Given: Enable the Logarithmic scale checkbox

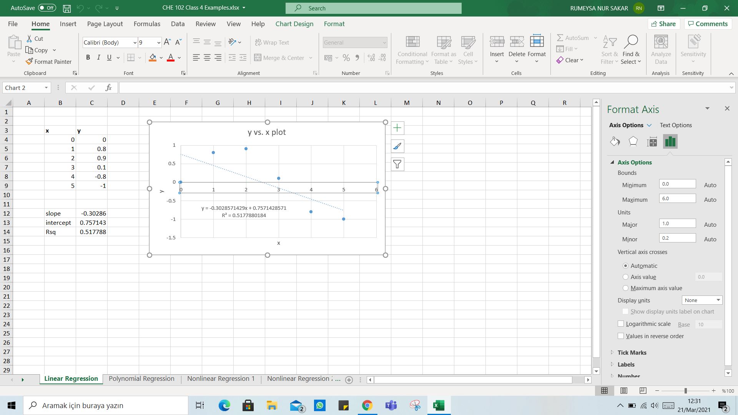Looking at the screenshot, I should point(621,324).
